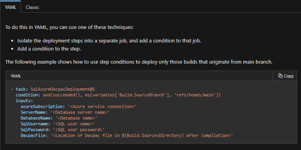Click the 'Add a condition to the step' bullet
Screen dimensions: 301x150
coord(49,49)
